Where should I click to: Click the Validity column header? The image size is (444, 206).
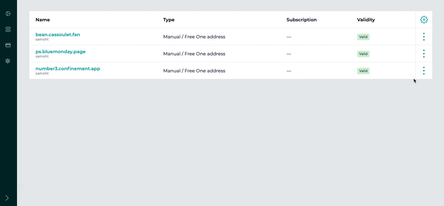tap(366, 20)
